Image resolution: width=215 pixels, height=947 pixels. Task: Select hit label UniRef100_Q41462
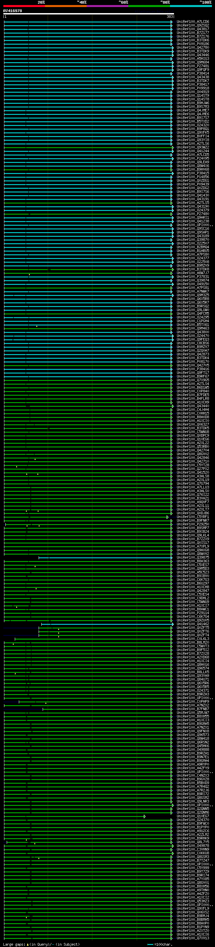(192, 624)
